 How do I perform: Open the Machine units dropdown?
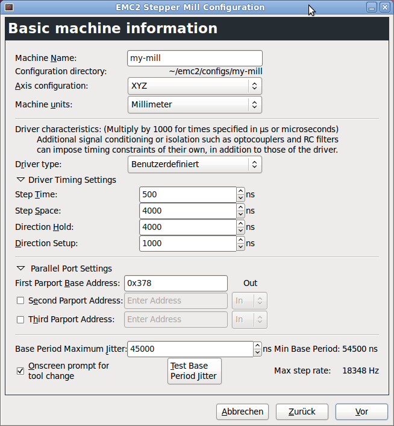(x=195, y=104)
